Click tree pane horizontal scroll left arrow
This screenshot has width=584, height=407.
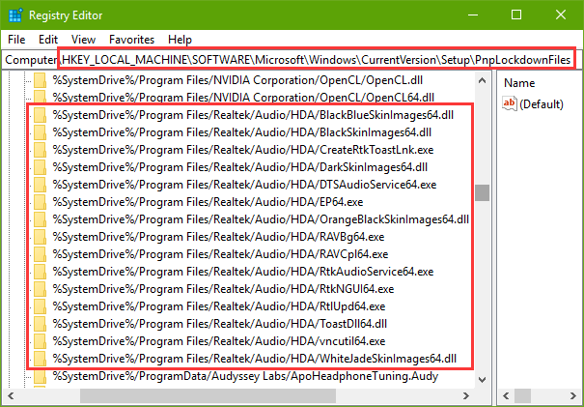pyautogui.click(x=11, y=395)
